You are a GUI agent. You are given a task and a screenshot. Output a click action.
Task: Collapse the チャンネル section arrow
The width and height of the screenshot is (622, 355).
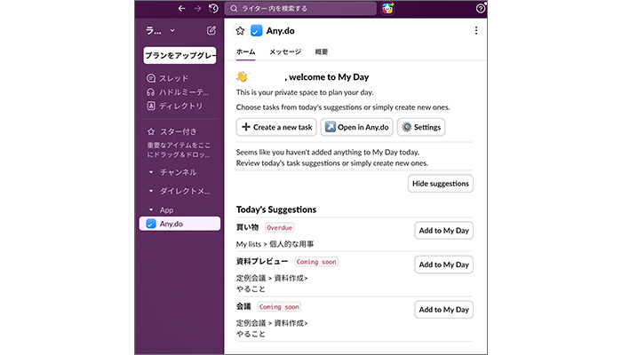coord(151,172)
